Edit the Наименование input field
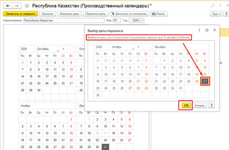Screen dimensions: 229x150 point(64,20)
